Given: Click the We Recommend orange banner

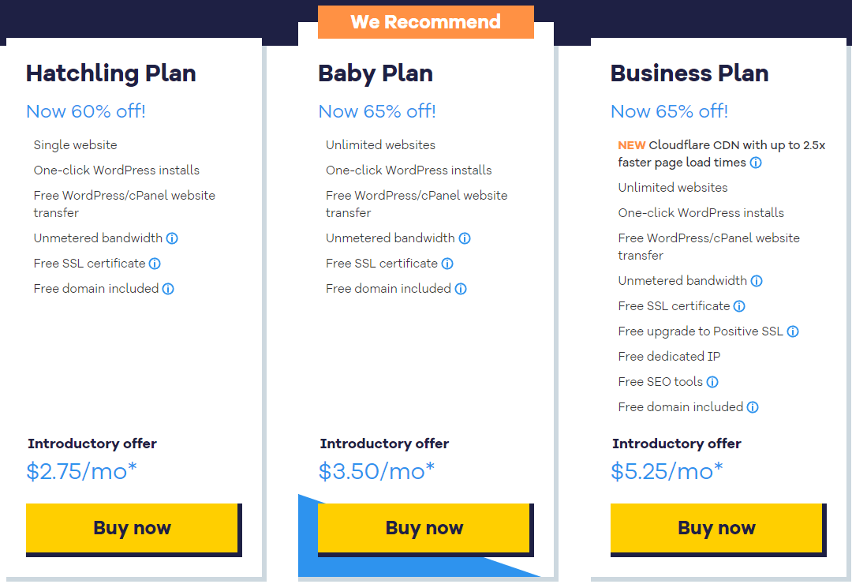Looking at the screenshot, I should pyautogui.click(x=425, y=22).
